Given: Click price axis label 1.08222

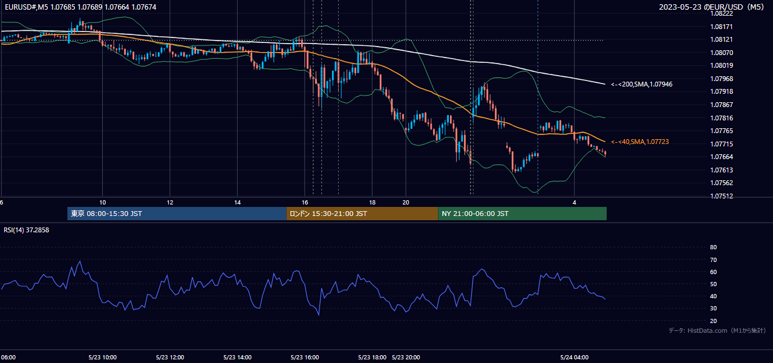Looking at the screenshot, I should 721,13.
